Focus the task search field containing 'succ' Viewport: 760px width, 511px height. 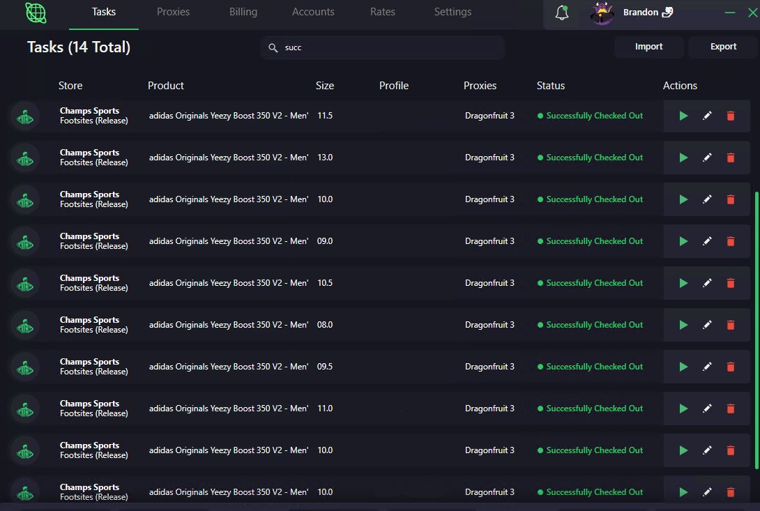pyautogui.click(x=383, y=47)
